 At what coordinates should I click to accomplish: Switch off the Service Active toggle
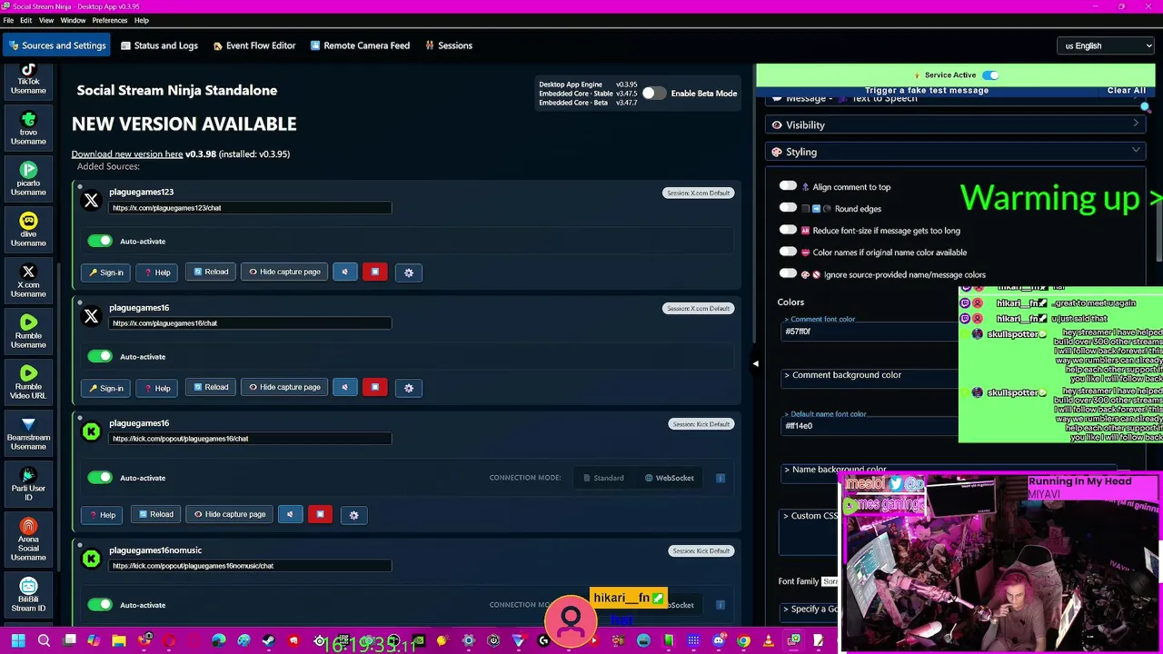pos(990,75)
